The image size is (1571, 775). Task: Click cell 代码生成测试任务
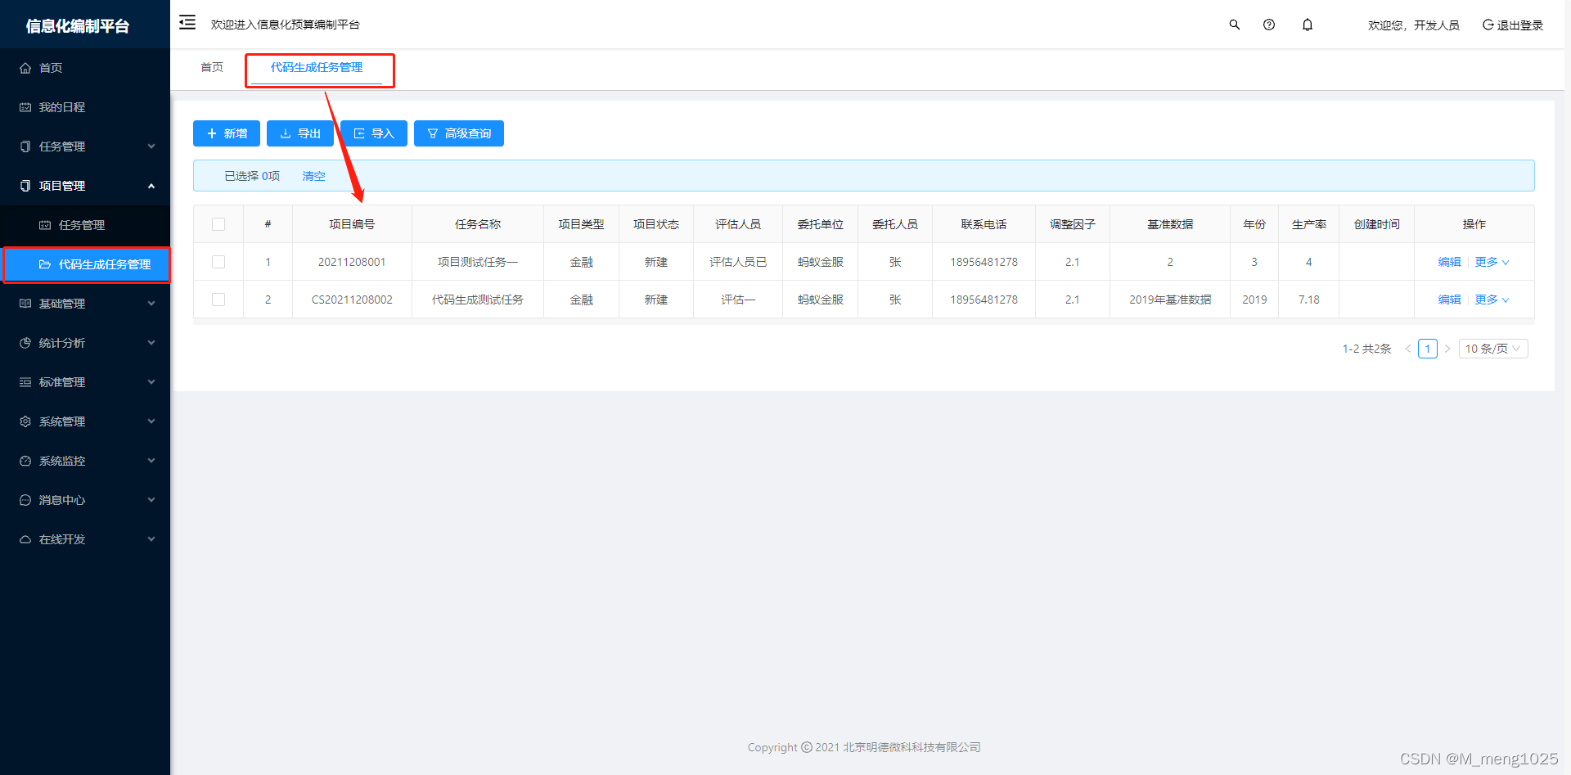click(x=478, y=300)
